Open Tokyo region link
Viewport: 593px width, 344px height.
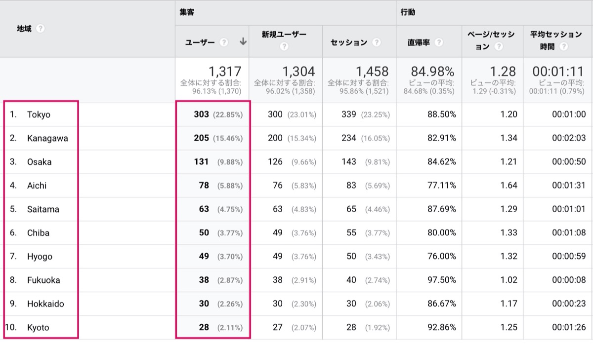(x=39, y=115)
